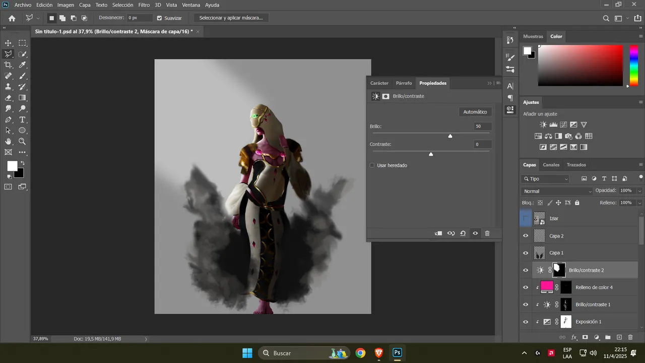Hide the Capa 1 layer

tap(526, 253)
